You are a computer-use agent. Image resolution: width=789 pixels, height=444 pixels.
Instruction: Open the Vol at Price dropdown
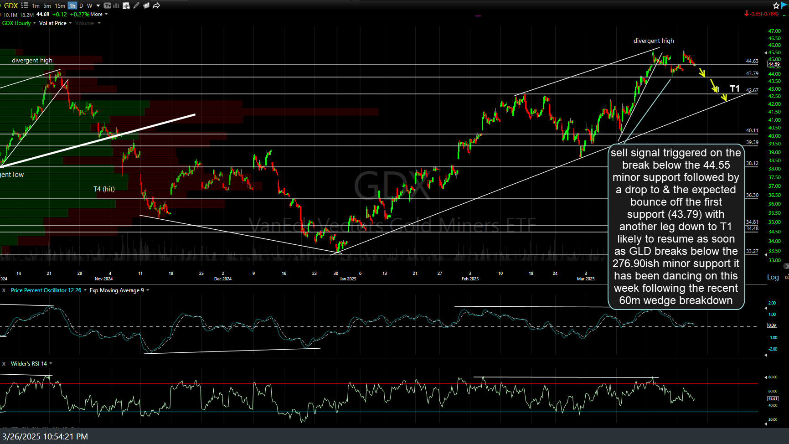(x=71, y=23)
